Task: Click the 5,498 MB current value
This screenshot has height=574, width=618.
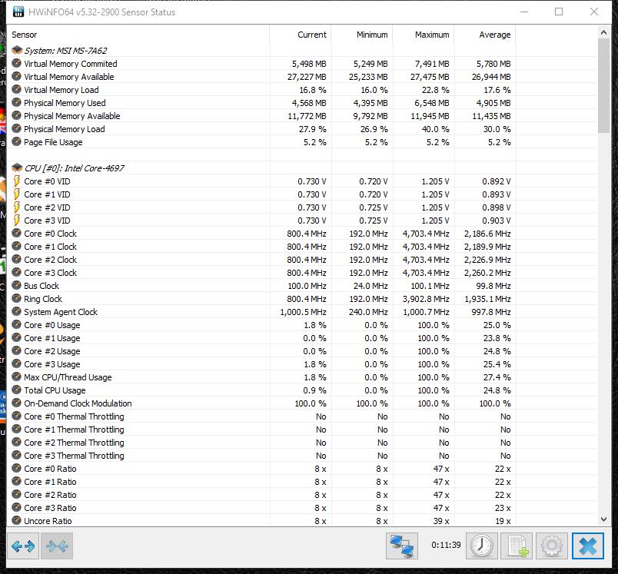Action: tap(309, 64)
